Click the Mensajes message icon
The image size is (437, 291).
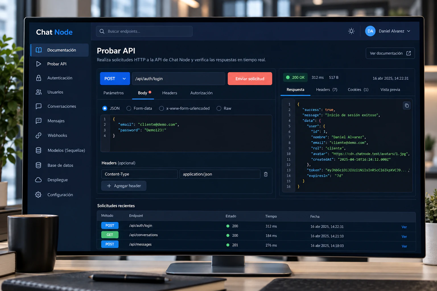click(39, 121)
